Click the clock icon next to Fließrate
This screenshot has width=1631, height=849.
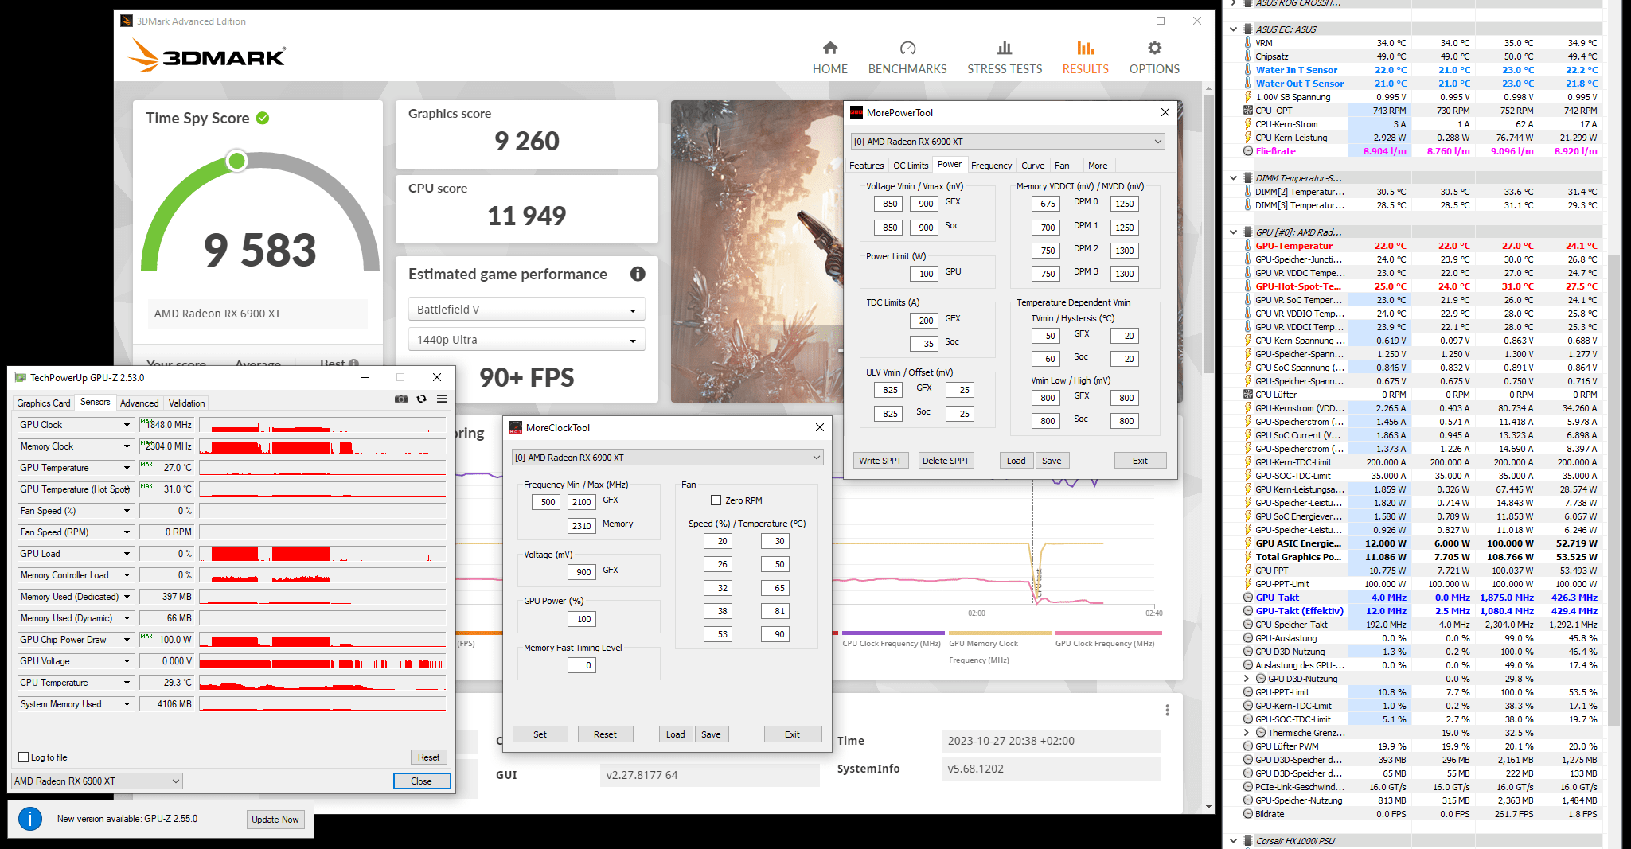coord(1247,151)
